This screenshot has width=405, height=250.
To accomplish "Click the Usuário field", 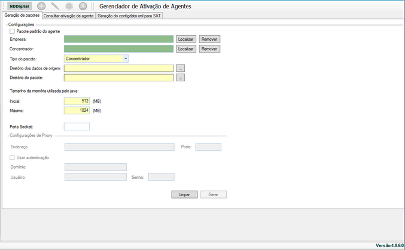I will [x=96, y=177].
